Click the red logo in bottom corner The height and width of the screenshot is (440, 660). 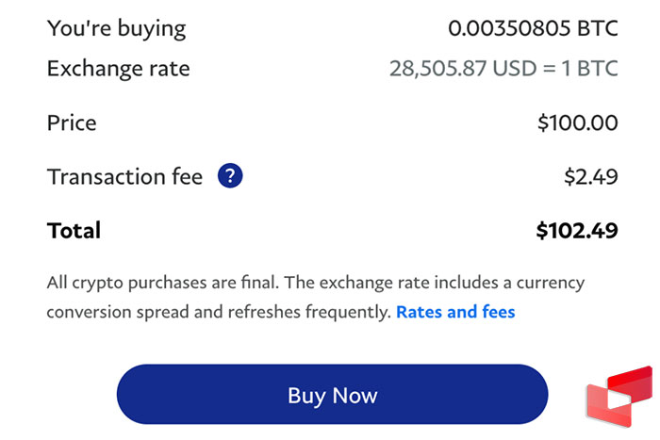pyautogui.click(x=618, y=396)
